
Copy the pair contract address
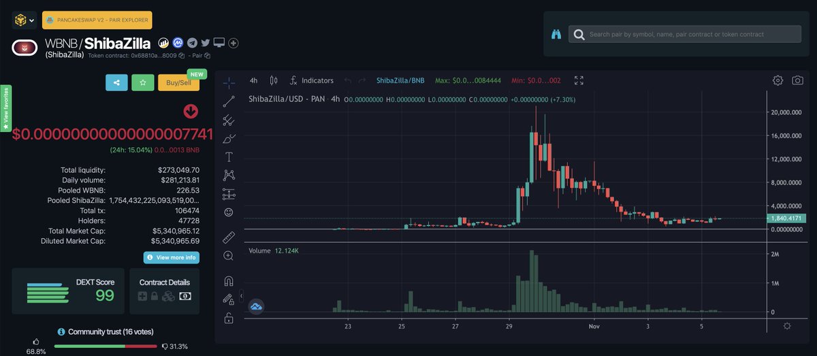tap(207, 55)
